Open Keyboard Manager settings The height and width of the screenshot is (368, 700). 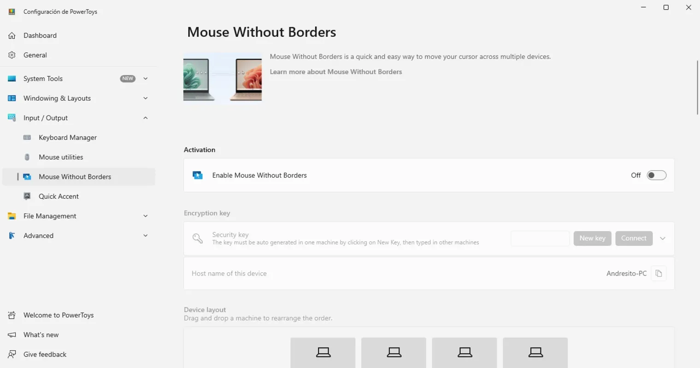click(x=79, y=138)
